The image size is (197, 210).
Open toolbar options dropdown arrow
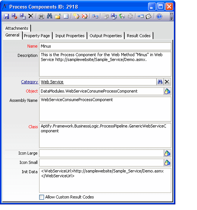point(172,19)
